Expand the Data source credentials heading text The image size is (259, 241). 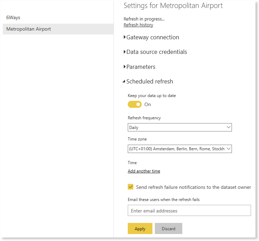(157, 52)
